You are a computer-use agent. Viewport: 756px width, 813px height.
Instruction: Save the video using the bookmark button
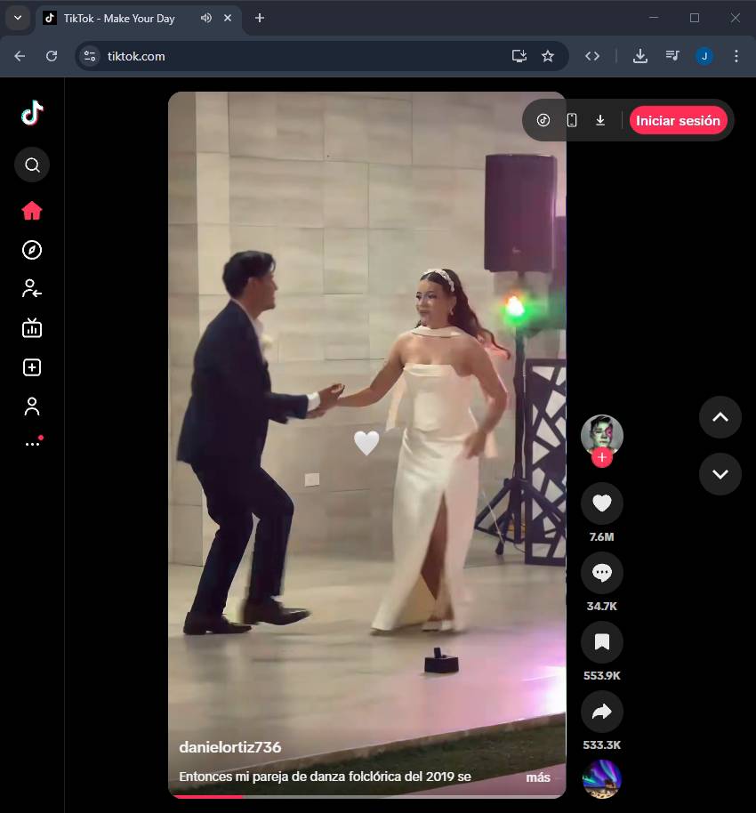(601, 642)
